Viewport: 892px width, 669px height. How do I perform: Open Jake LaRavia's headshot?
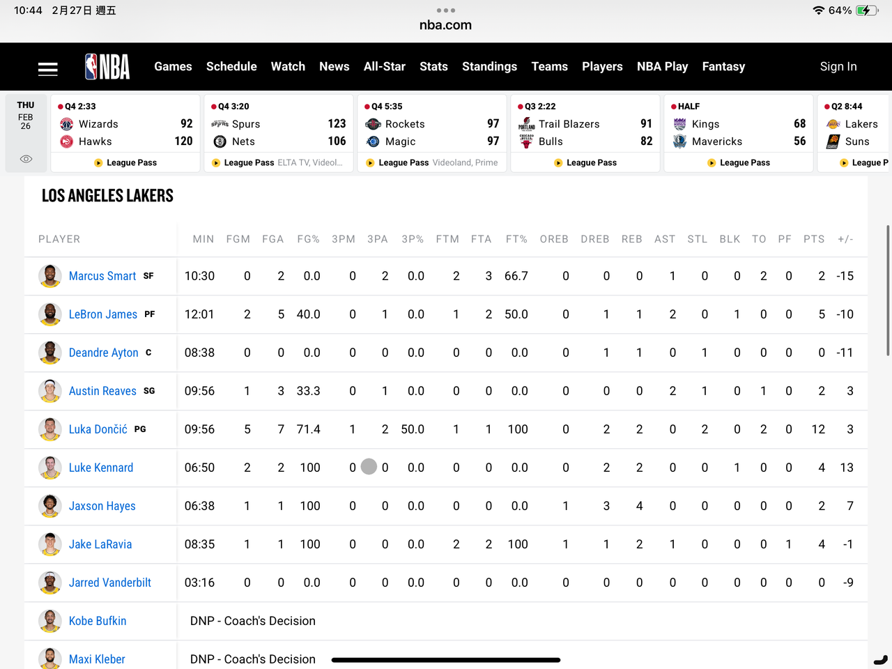(50, 544)
